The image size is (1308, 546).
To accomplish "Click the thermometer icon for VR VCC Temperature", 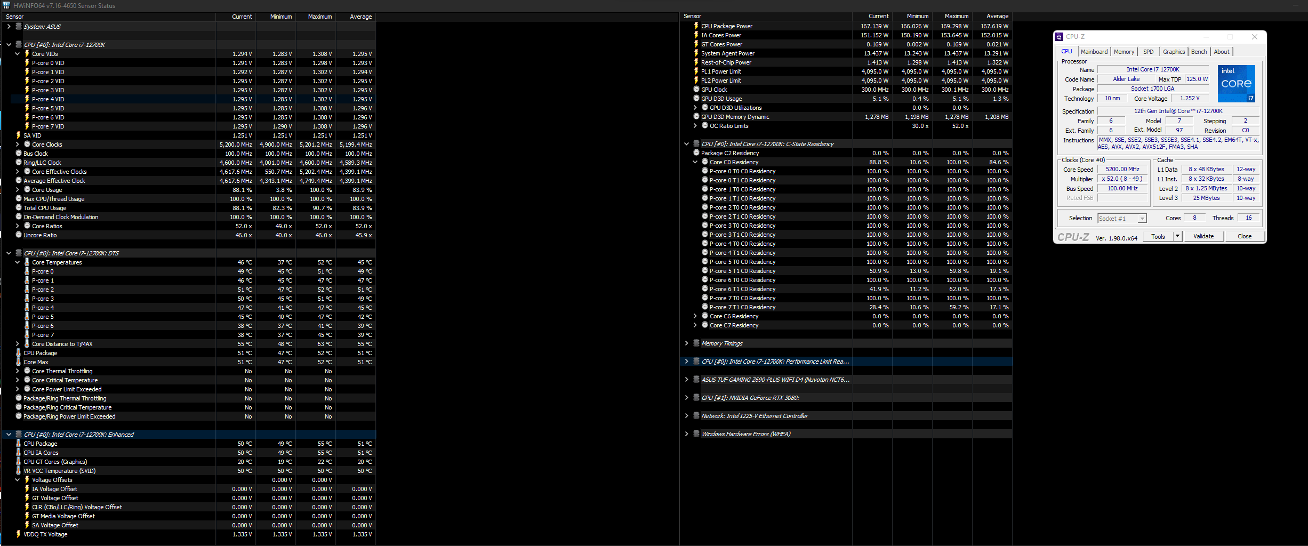I will click(18, 471).
